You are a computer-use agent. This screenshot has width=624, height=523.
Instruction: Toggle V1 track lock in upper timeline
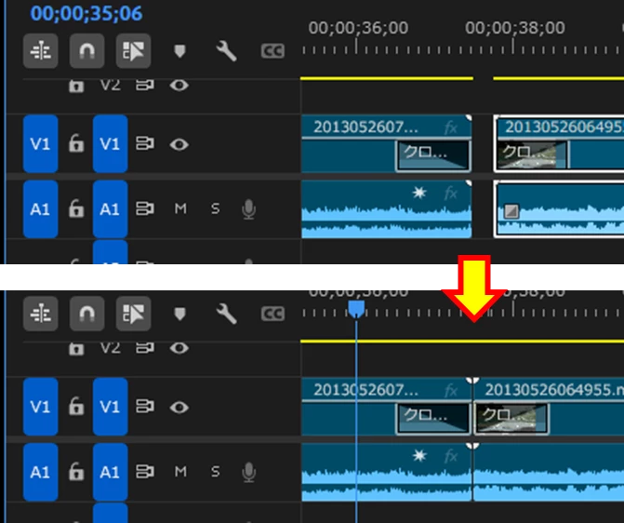(76, 143)
